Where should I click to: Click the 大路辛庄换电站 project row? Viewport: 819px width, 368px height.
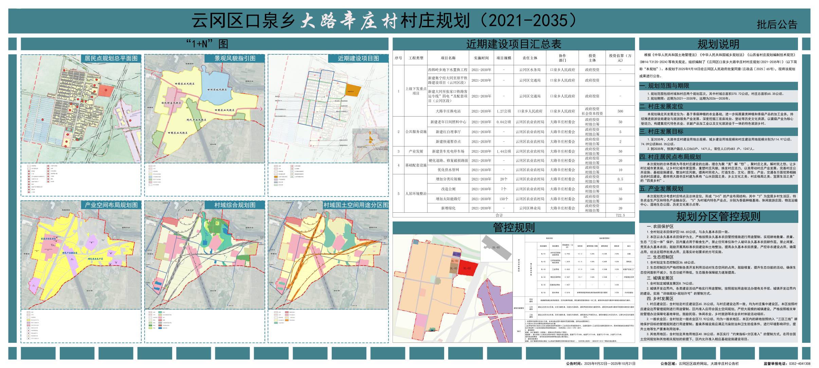[448, 111]
